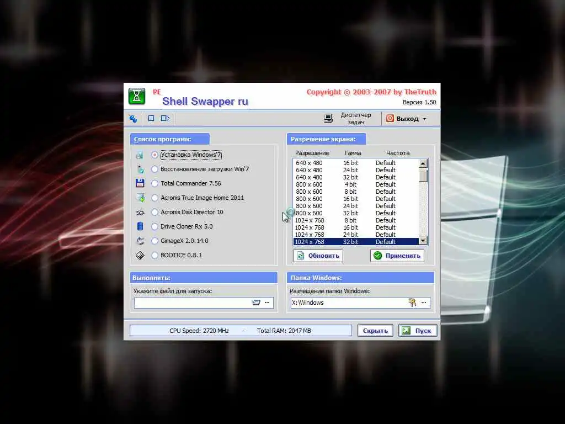The image size is (565, 424).
Task: Click the resolution list scrollbar thumb
Action: pos(423,175)
